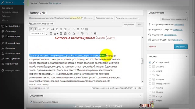Collapse the Формат panel

coord(186,57)
